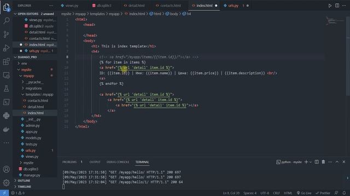Image resolution: width=350 pixels, height=196 pixels.
Task: Open the terminal launch profile dropdown arrow
Action: click(311, 162)
